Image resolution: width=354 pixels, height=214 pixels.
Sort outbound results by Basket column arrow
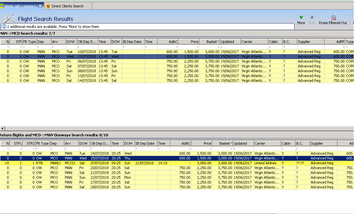point(218,42)
